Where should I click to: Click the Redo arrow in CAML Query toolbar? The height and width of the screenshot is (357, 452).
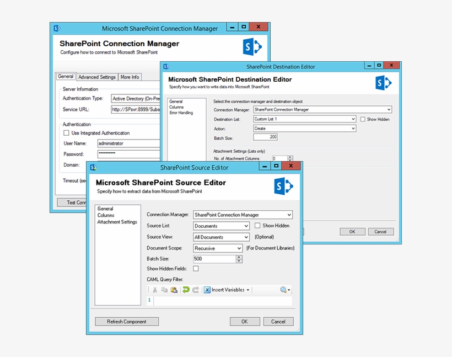pos(197,289)
